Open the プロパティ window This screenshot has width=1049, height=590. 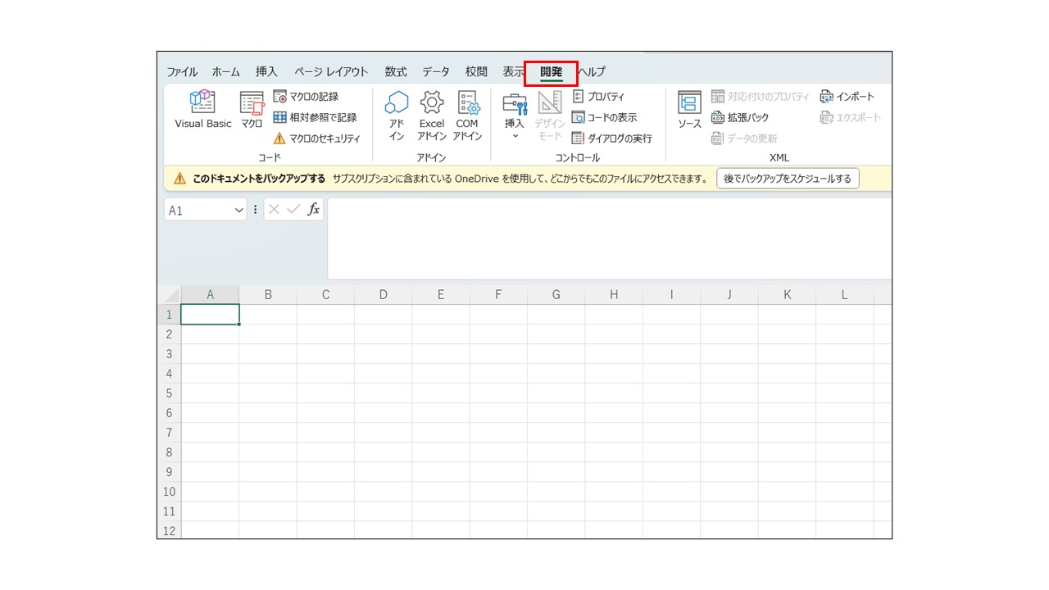[x=598, y=97]
